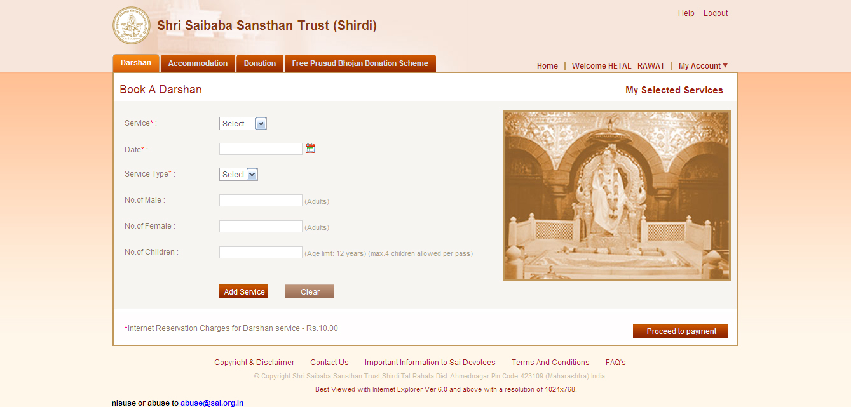This screenshot has height=407, width=851.
Task: Focus the No. of Children field
Action: 261,253
